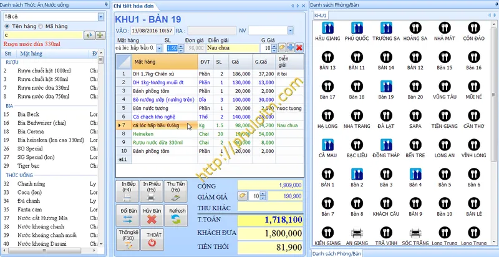Open the bottom Danh sách Phòng/Bàn tab
Screen dimensions: 499x257
(337, 253)
